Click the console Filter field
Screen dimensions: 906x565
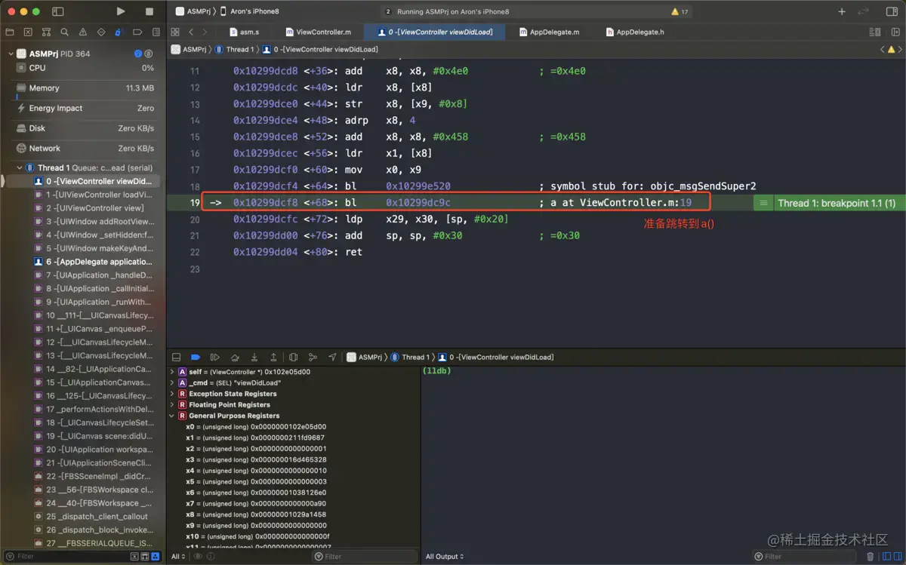[804, 557]
